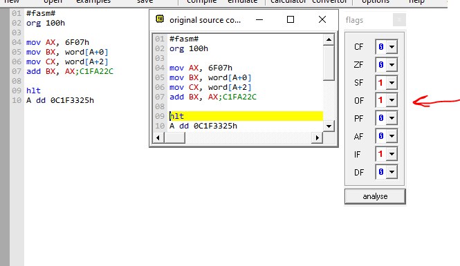This screenshot has width=460, height=266.
Task: Open the convertor tool
Action: (x=329, y=1)
